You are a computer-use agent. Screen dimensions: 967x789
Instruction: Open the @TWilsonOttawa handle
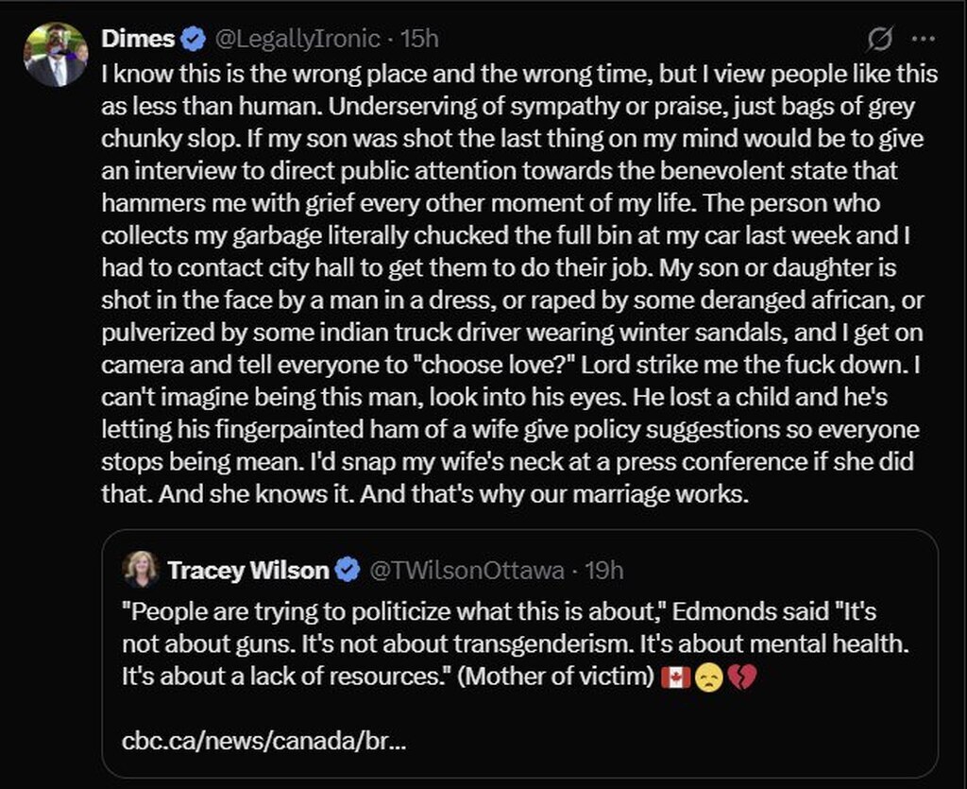467,571
